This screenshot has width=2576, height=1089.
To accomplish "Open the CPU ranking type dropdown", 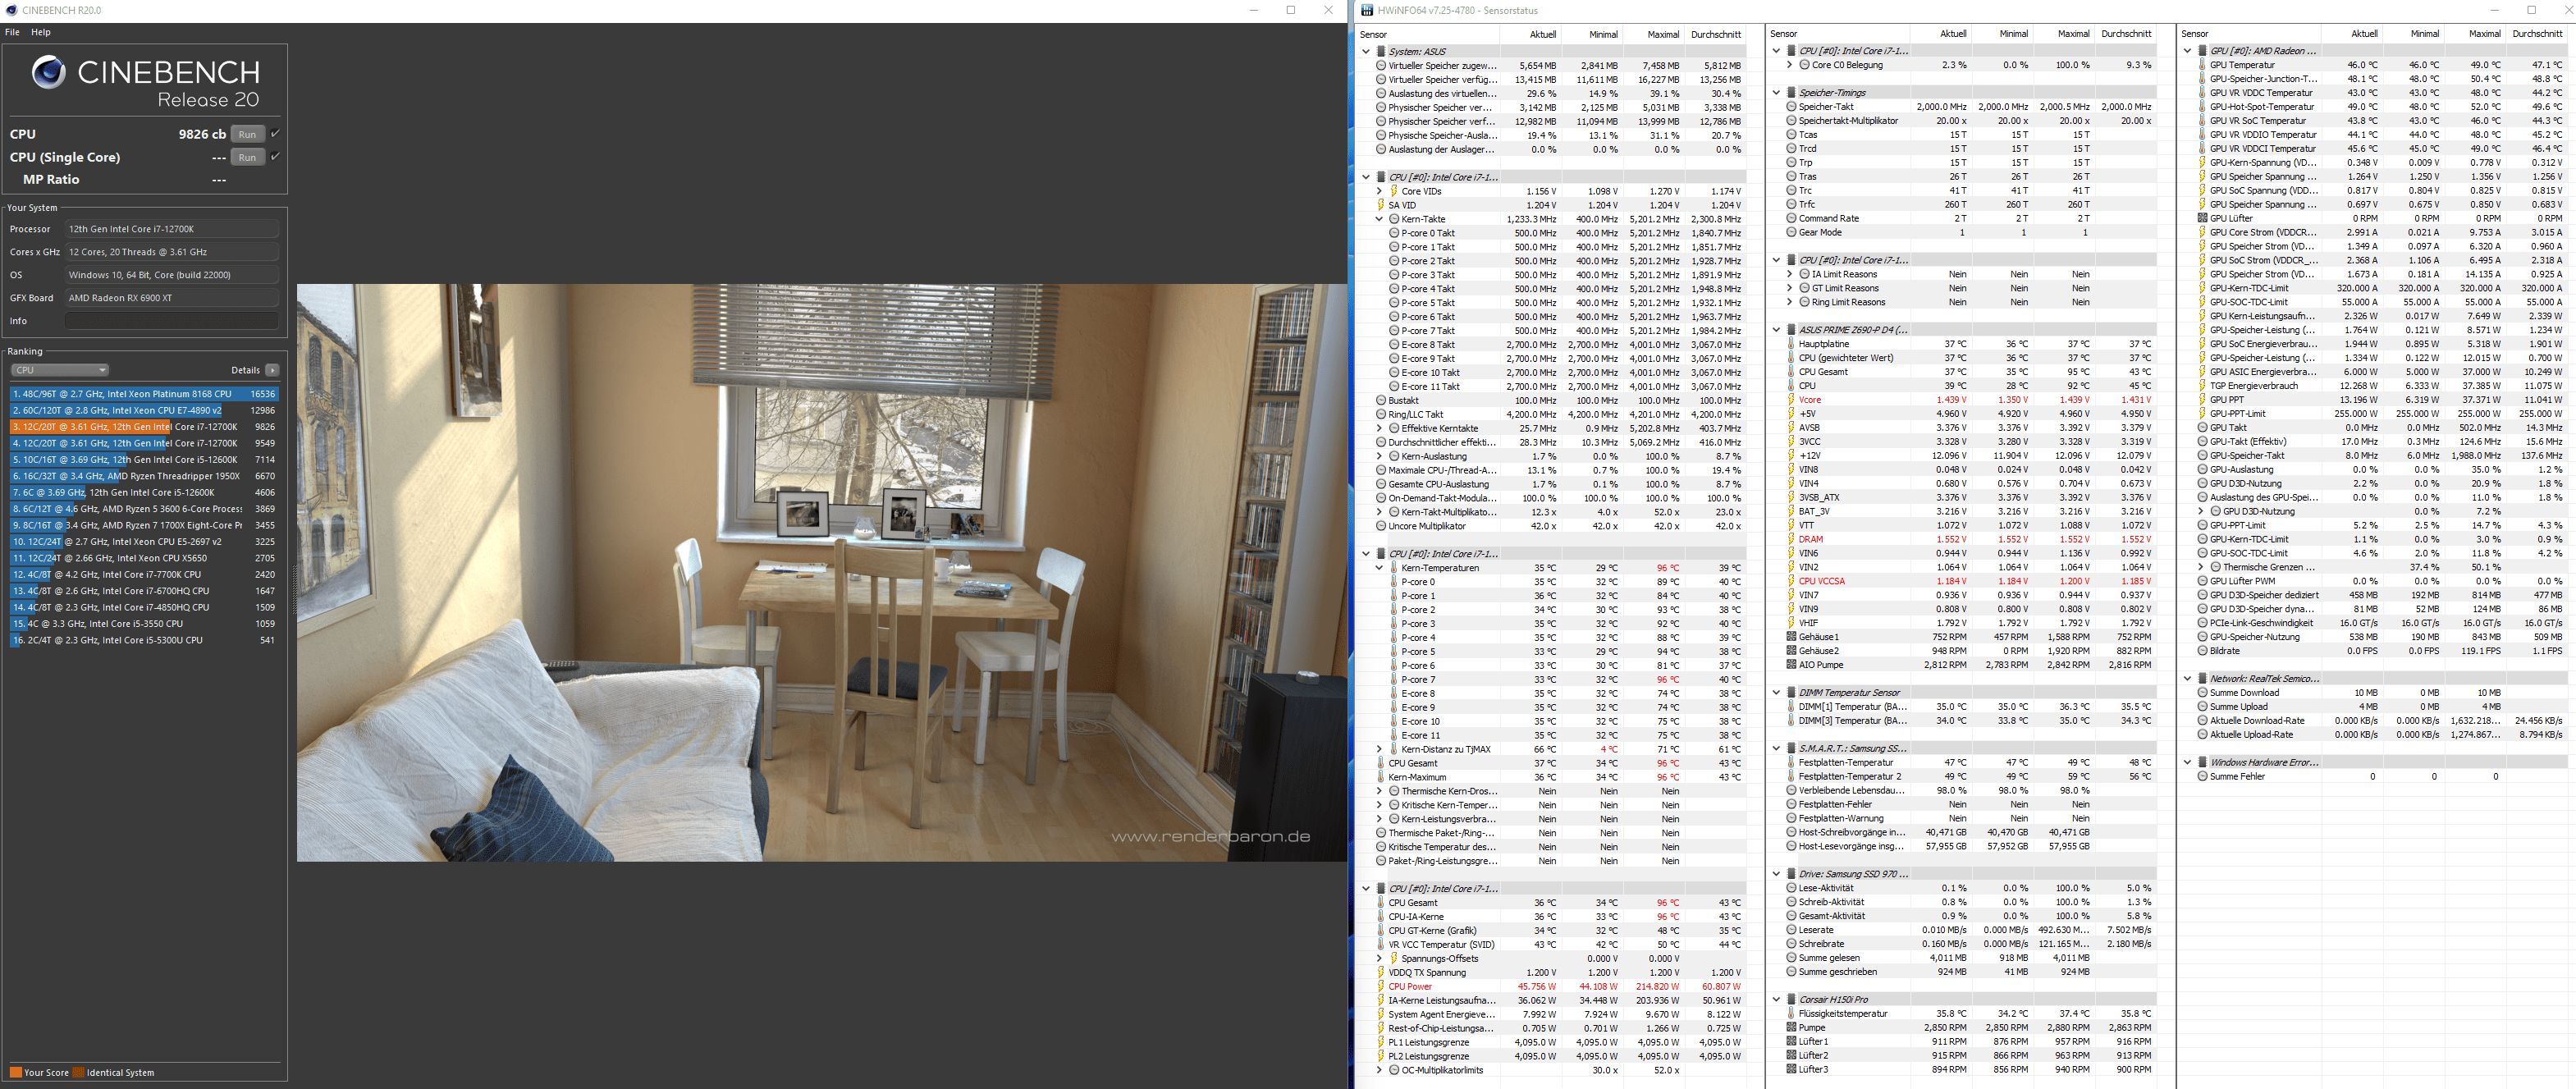I will click(x=59, y=370).
